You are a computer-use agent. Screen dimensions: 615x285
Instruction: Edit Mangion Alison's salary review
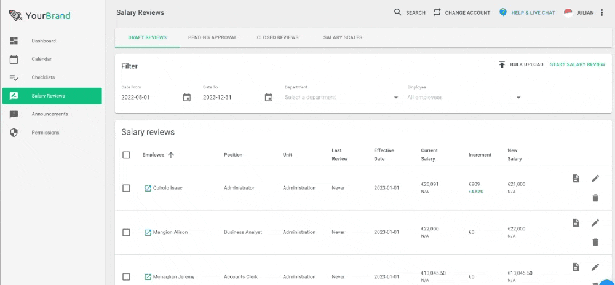595,223
